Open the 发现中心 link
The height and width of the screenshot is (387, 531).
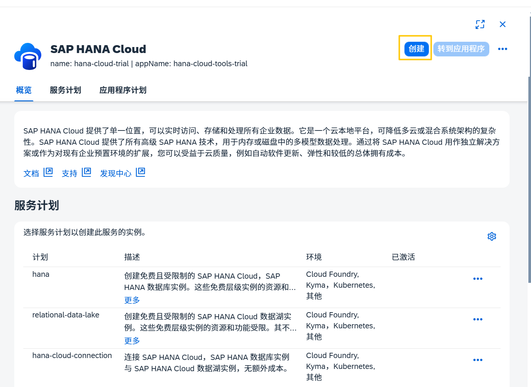tap(116, 173)
